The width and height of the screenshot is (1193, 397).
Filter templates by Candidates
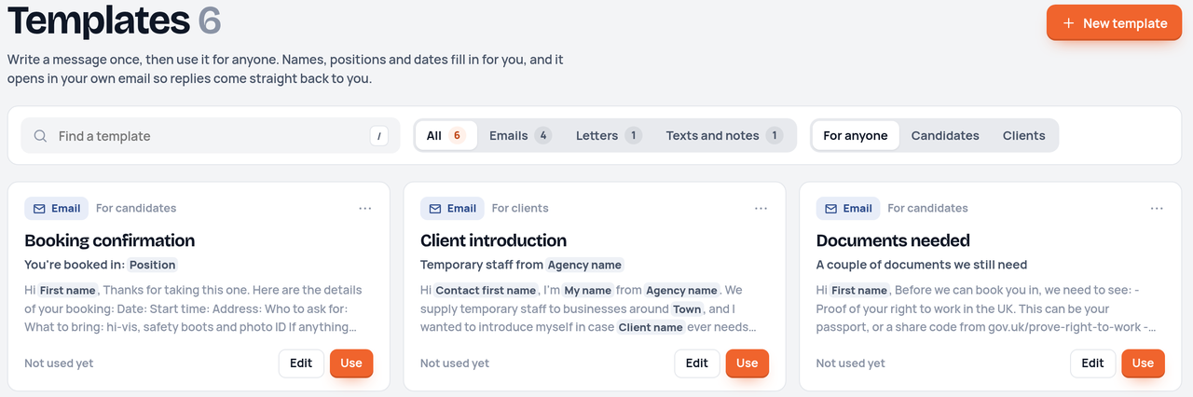coord(945,136)
